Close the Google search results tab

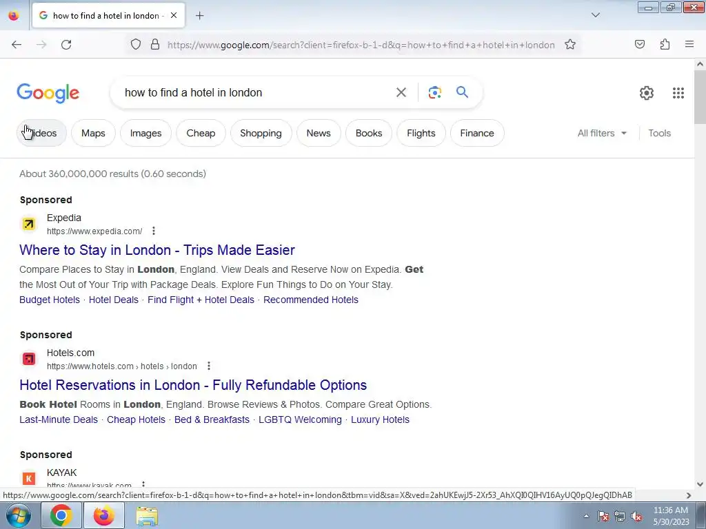click(174, 15)
